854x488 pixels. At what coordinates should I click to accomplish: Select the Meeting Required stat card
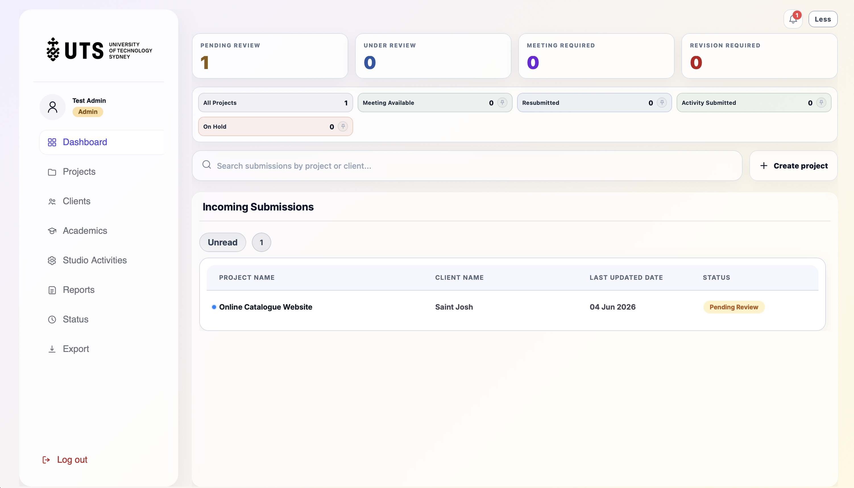(596, 56)
